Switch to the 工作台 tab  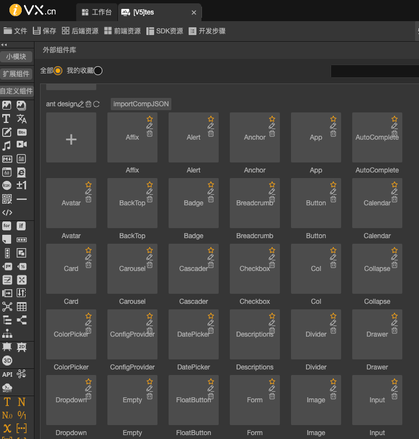click(x=97, y=12)
